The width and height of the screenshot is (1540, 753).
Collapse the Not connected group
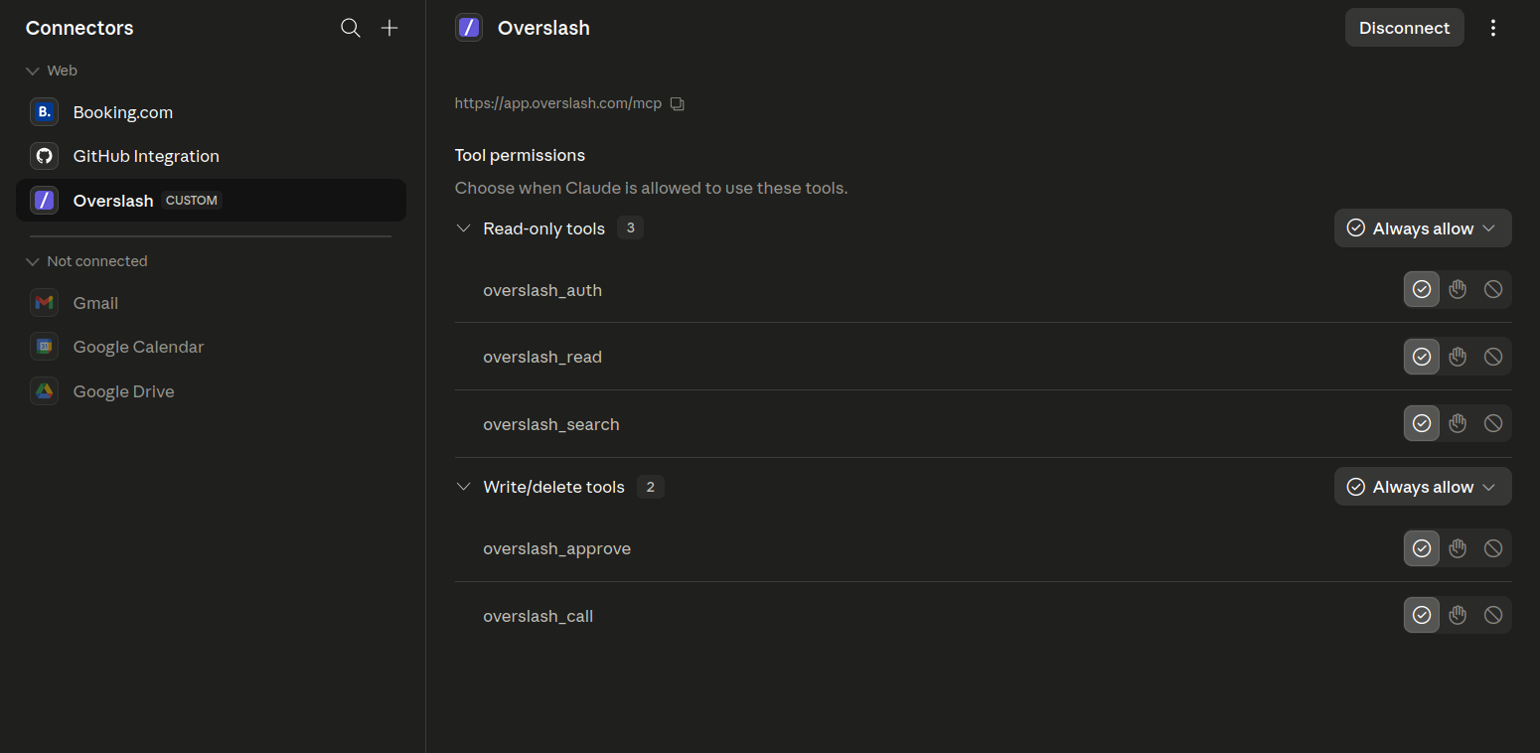click(33, 261)
